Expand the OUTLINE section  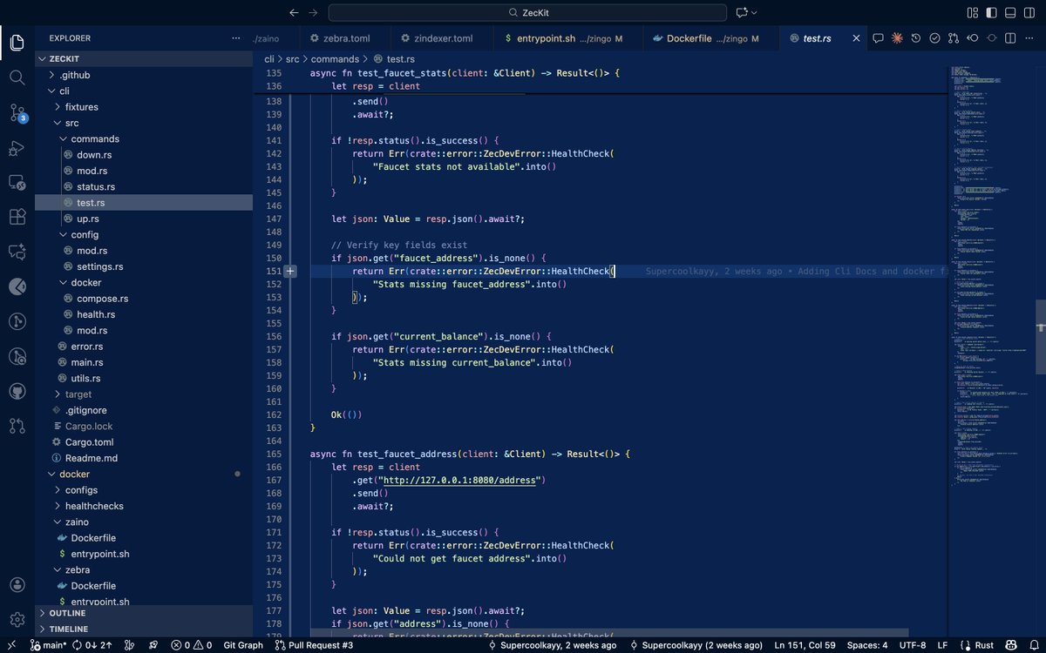coord(144,613)
